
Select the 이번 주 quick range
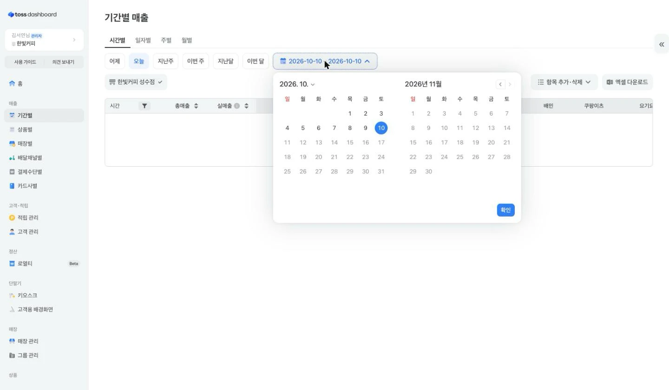pyautogui.click(x=196, y=61)
